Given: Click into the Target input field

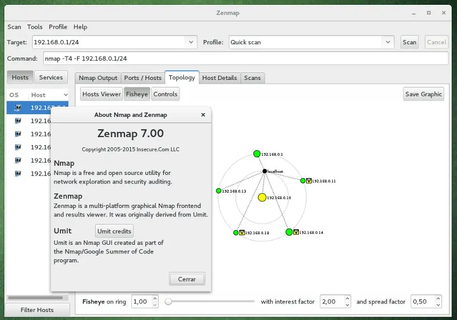Looking at the screenshot, I should [109, 42].
